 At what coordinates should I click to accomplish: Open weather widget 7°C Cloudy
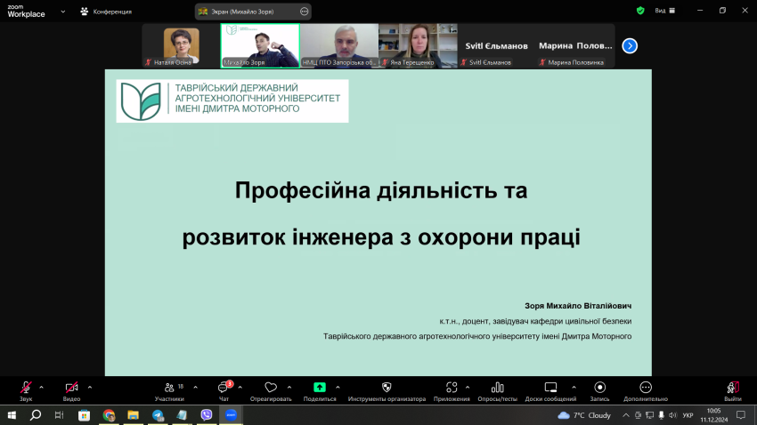point(584,415)
